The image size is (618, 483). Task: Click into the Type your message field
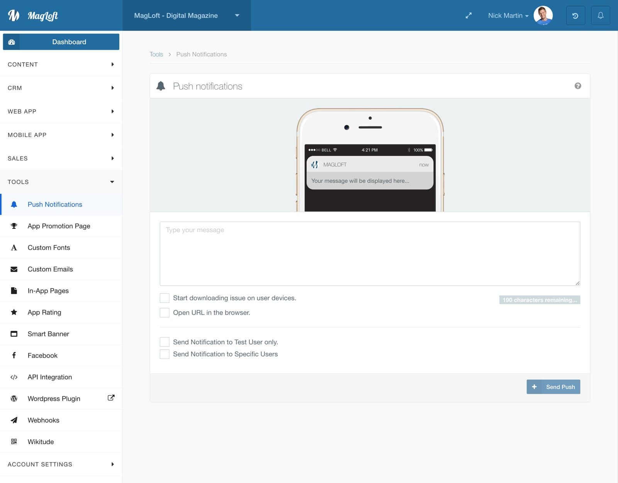point(370,254)
